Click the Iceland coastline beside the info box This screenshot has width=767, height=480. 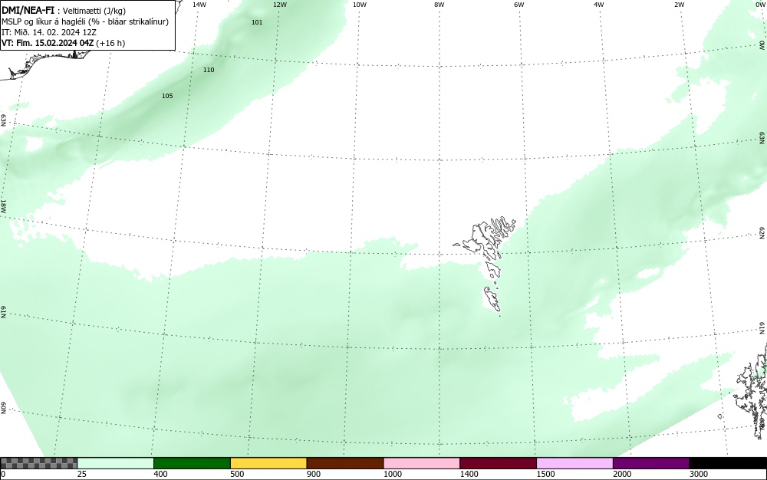[x=47, y=64]
